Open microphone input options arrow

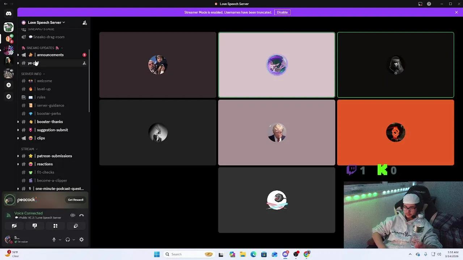pos(60,239)
